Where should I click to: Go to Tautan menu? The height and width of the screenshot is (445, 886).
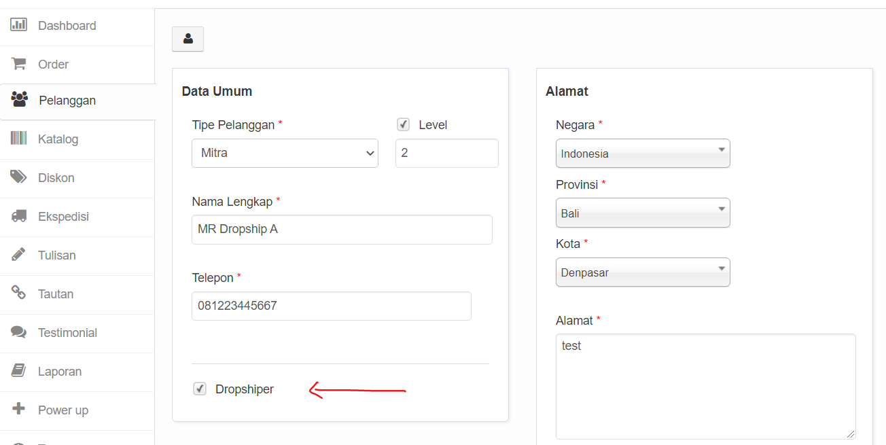point(77,294)
